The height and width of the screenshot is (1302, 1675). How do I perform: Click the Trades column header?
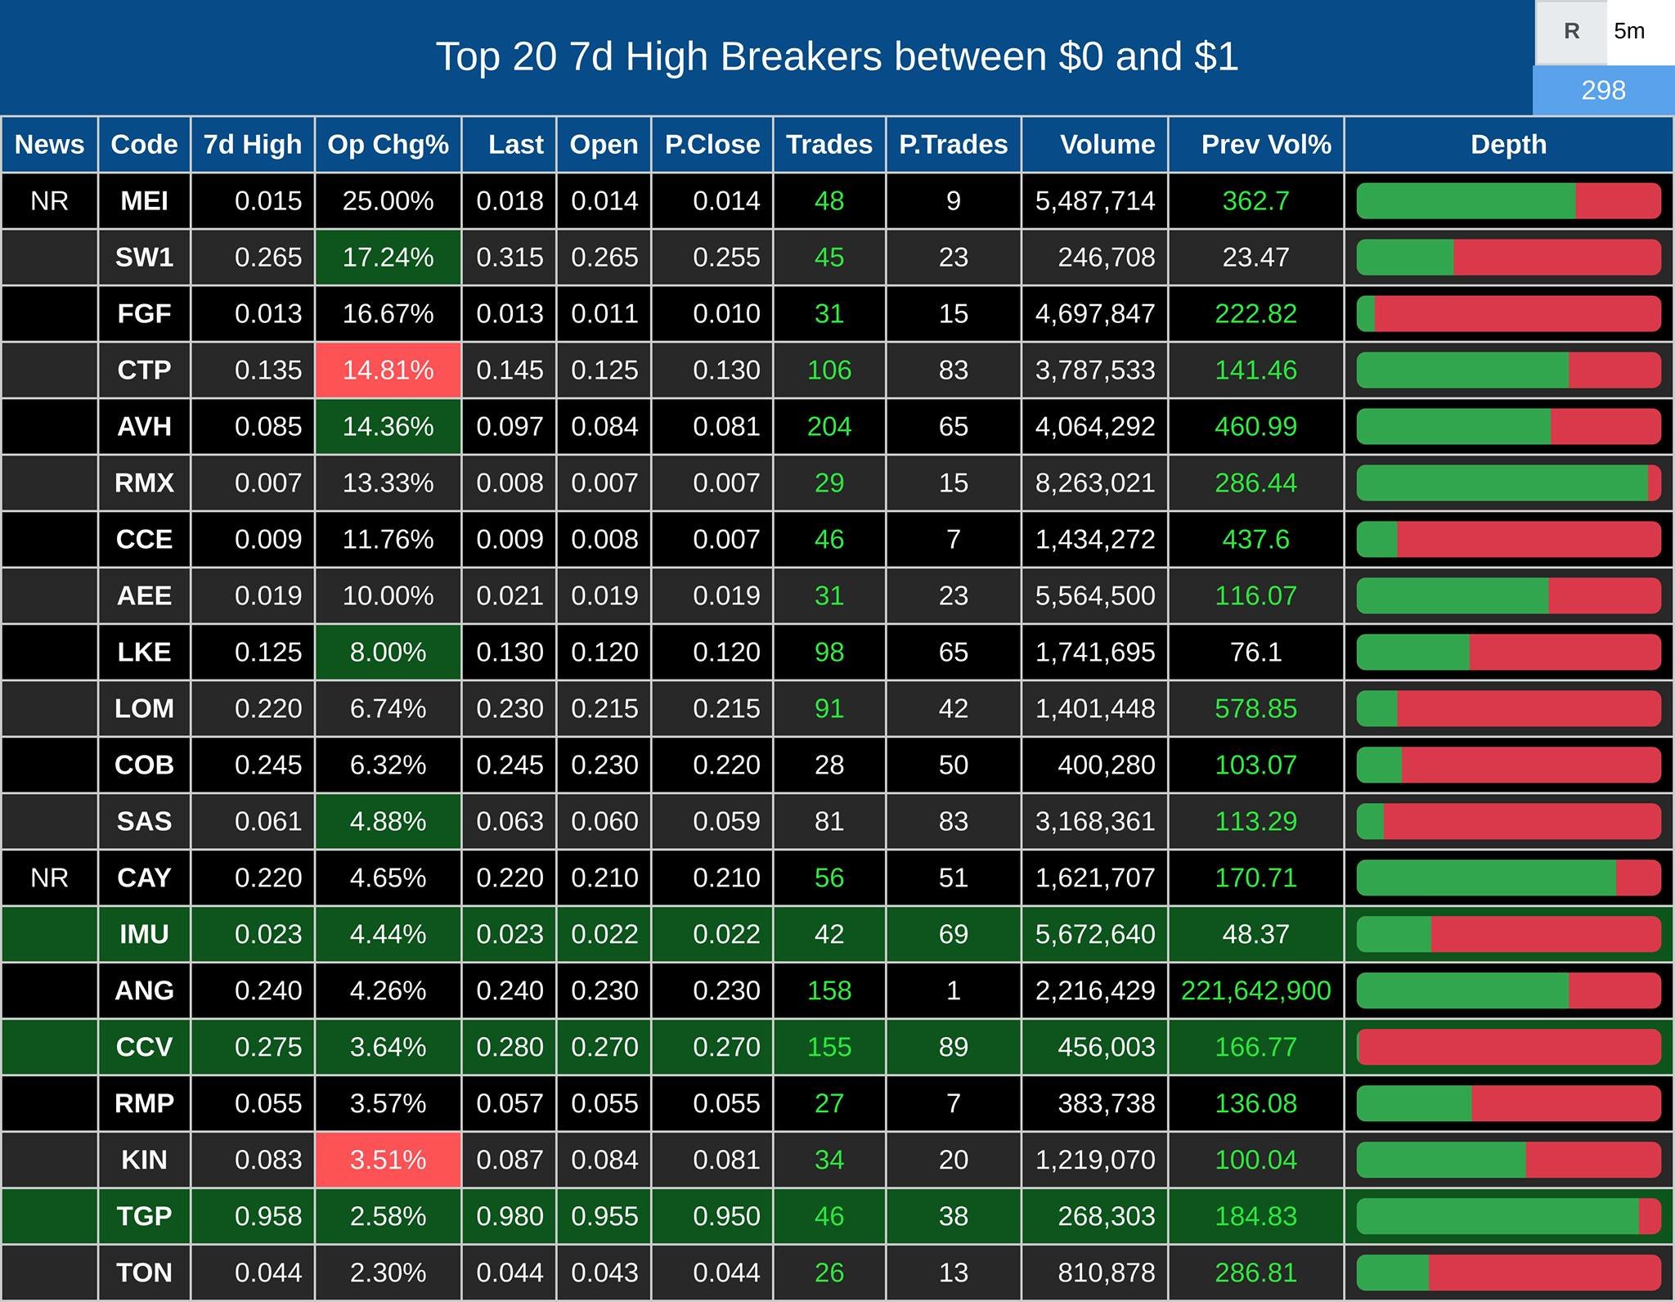[x=829, y=145]
